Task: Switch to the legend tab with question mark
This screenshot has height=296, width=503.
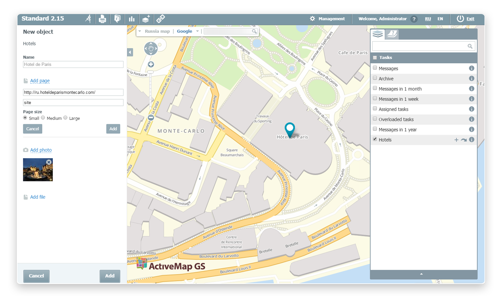Action: coord(392,34)
